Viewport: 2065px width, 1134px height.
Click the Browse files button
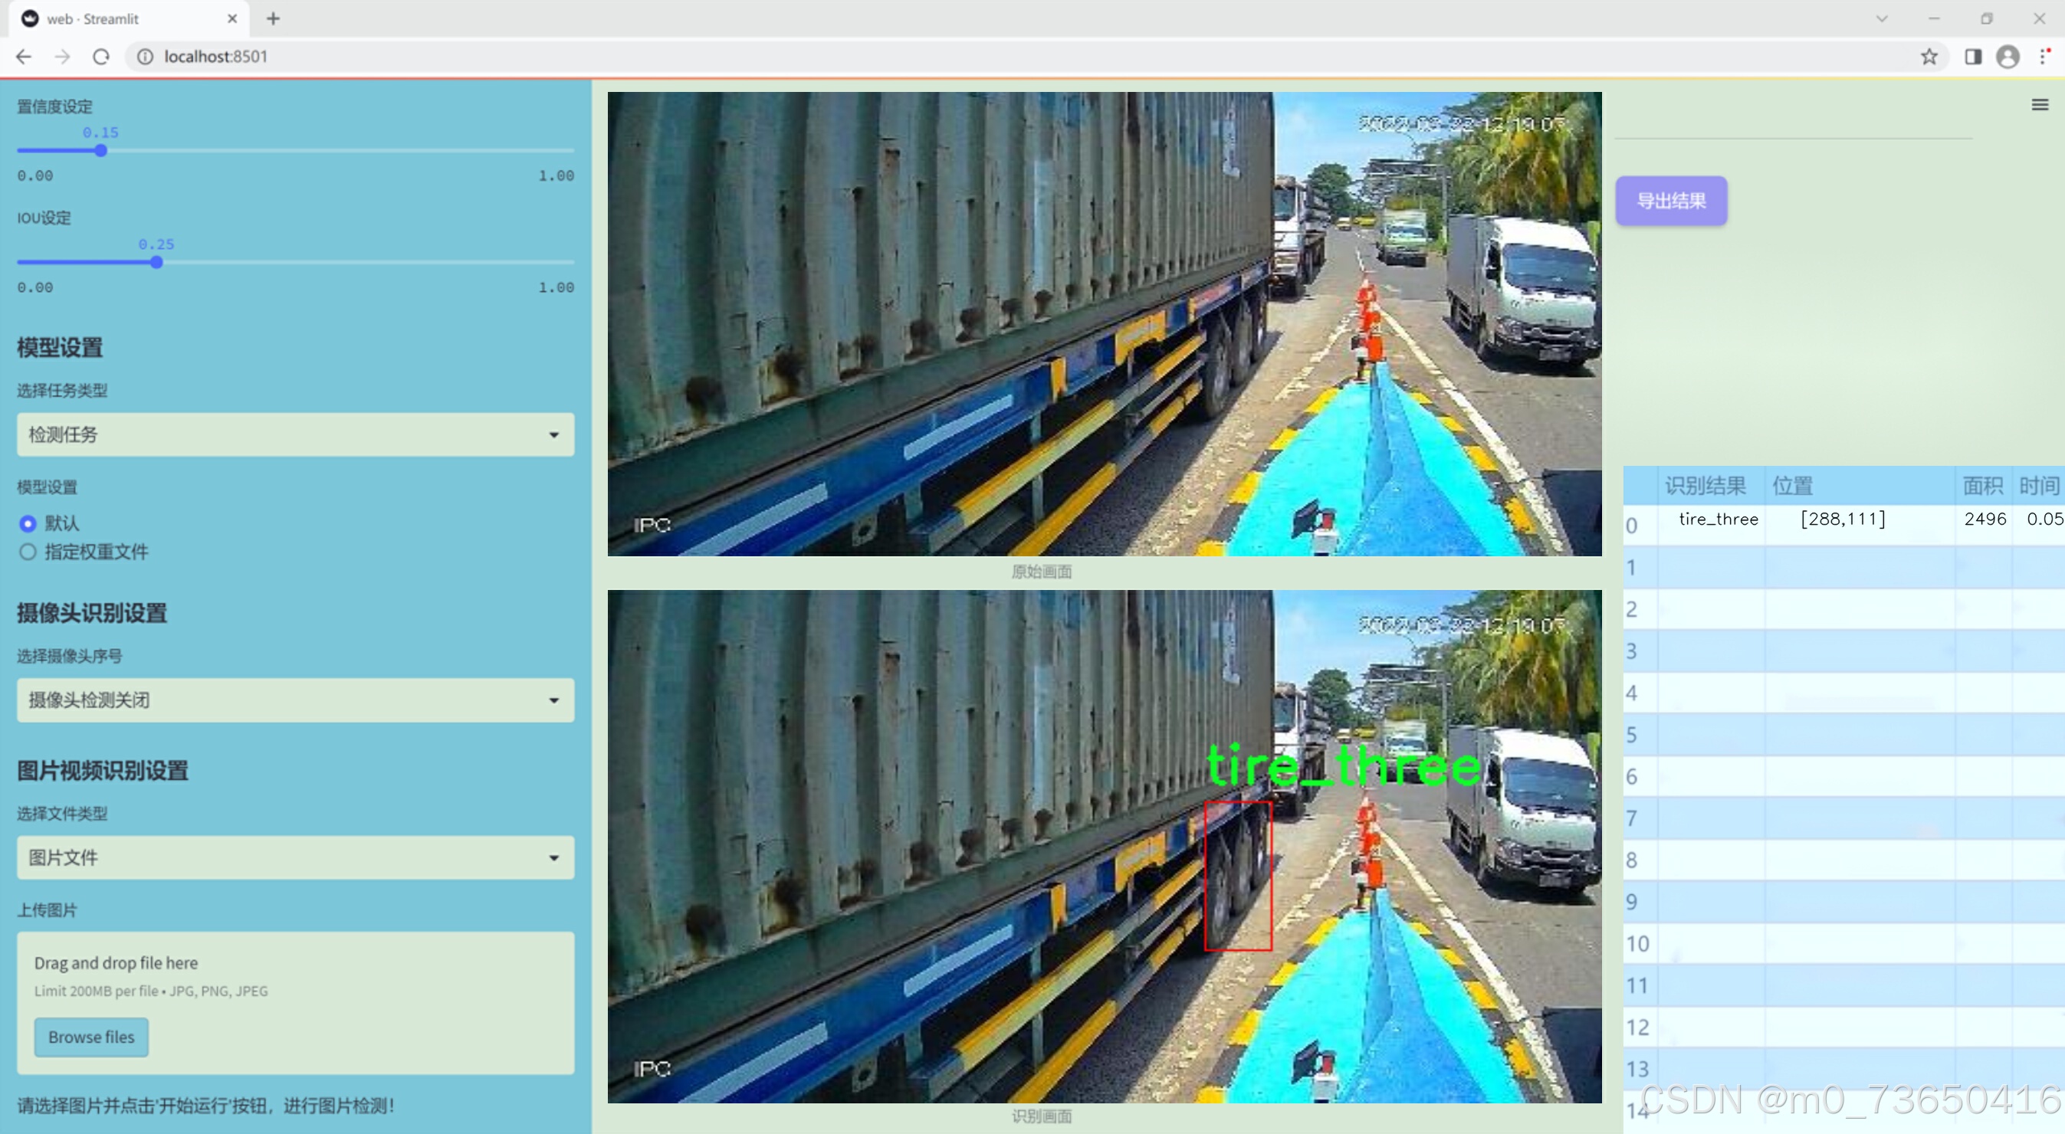pyautogui.click(x=91, y=1037)
